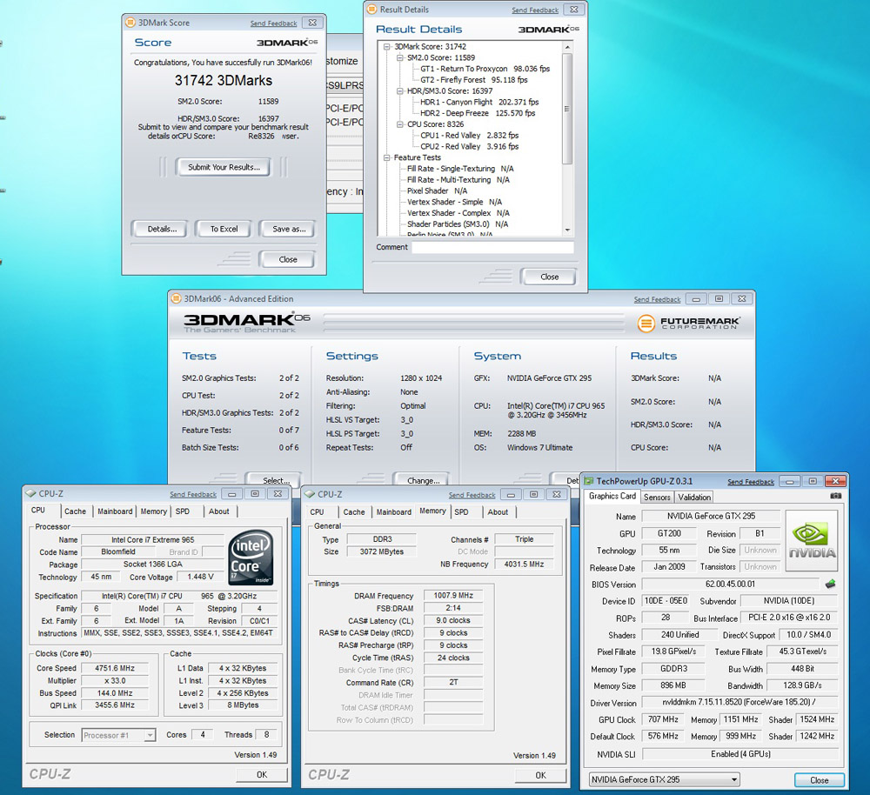Collapse the SM2.0 Score: 11589 node

(x=400, y=57)
